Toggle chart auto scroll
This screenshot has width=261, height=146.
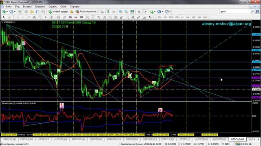(139, 12)
